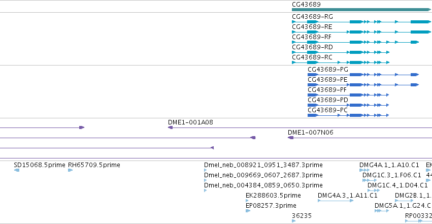
Task: Select the CG43689-RD transcript label
Action: [312, 47]
